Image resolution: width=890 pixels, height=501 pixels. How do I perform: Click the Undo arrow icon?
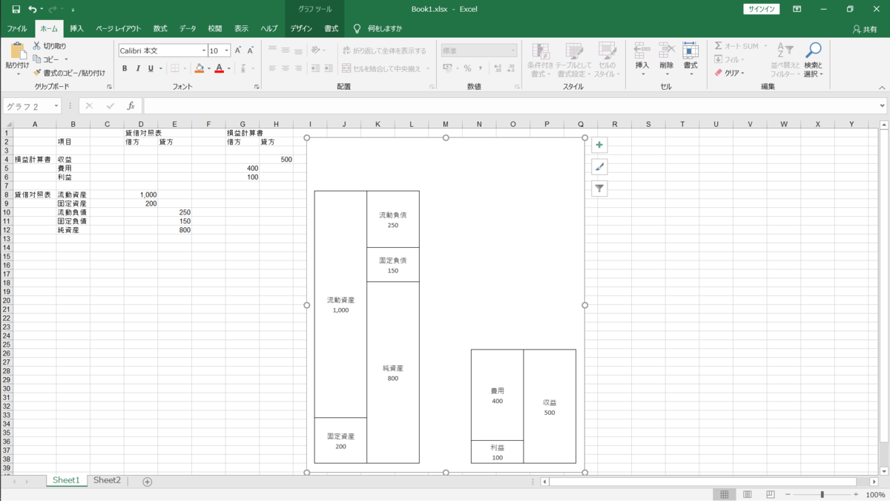coord(33,9)
